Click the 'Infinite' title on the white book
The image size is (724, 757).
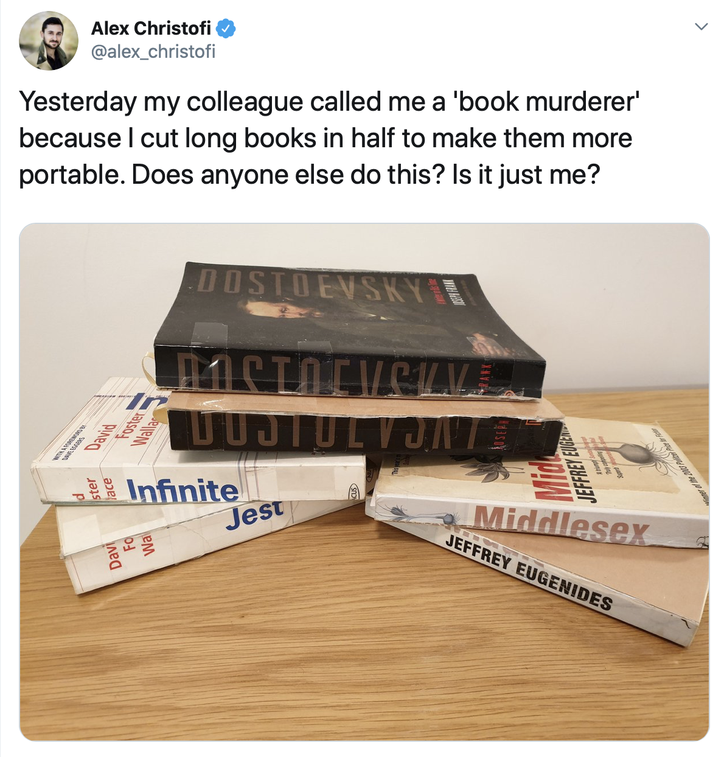coord(183,490)
